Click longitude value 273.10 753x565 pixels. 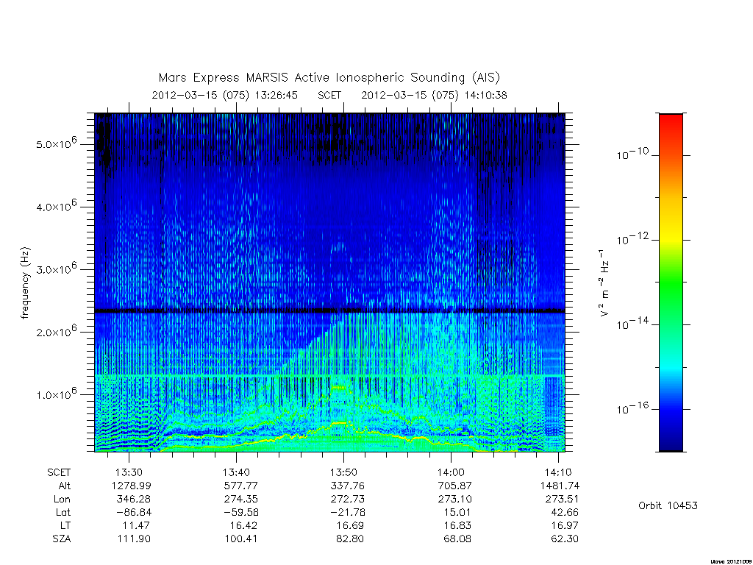click(x=454, y=499)
